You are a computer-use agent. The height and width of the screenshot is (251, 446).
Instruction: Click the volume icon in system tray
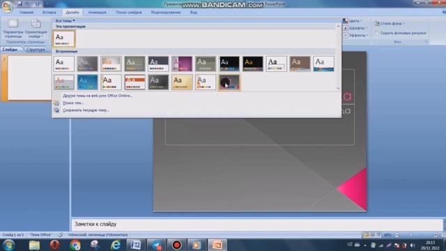[x=413, y=245]
